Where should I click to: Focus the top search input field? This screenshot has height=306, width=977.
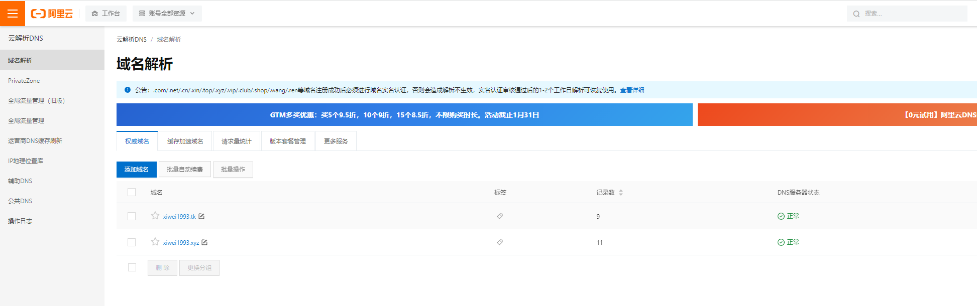pos(912,14)
